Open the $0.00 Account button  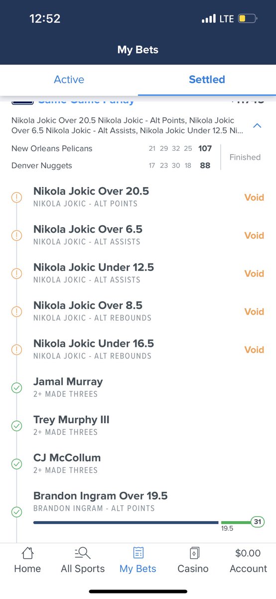pos(248,561)
